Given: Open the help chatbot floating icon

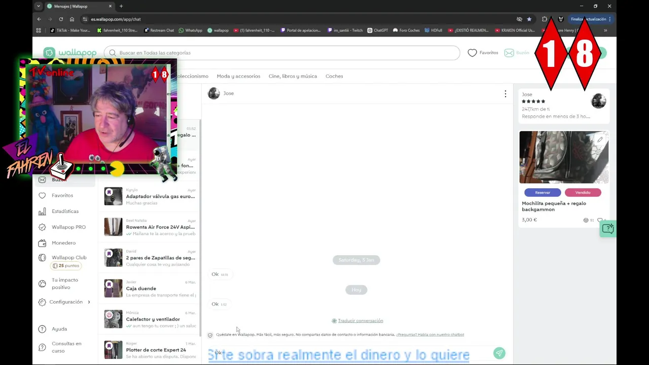Looking at the screenshot, I should (x=607, y=229).
